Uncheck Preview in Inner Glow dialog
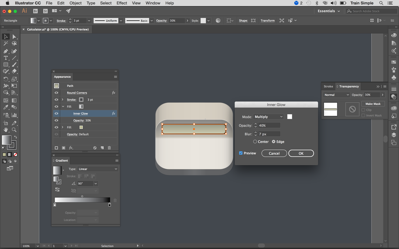The height and width of the screenshot is (249, 399). (241, 153)
